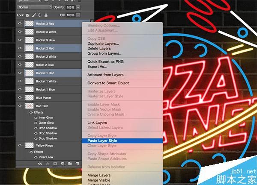Click Rocket 2 Red layer thumbnail
257x185 pixels.
tap(30, 48)
